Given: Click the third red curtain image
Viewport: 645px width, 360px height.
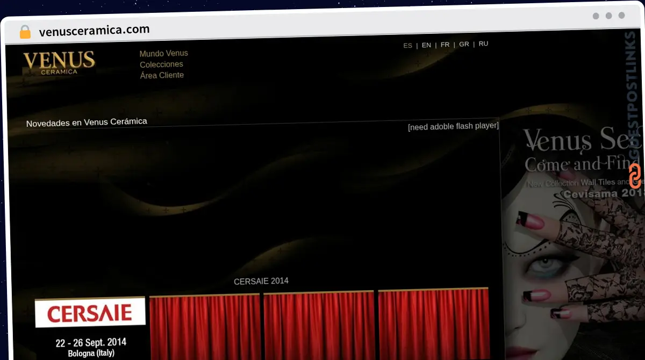Looking at the screenshot, I should tap(434, 324).
